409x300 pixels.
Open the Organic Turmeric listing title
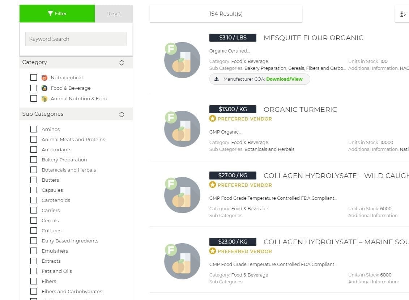click(x=300, y=109)
